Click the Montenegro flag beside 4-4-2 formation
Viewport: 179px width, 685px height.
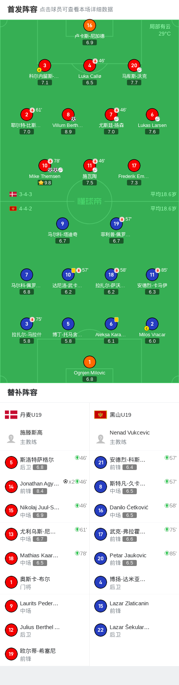[x=13, y=209]
